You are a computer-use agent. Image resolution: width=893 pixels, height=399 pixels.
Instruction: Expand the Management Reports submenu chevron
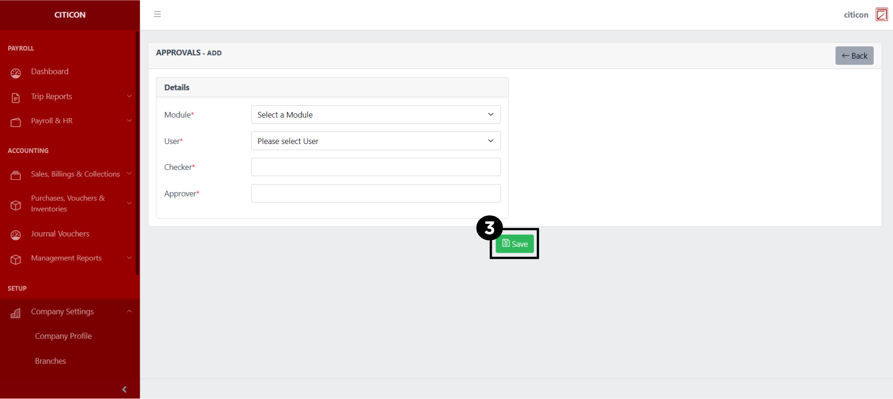129,258
